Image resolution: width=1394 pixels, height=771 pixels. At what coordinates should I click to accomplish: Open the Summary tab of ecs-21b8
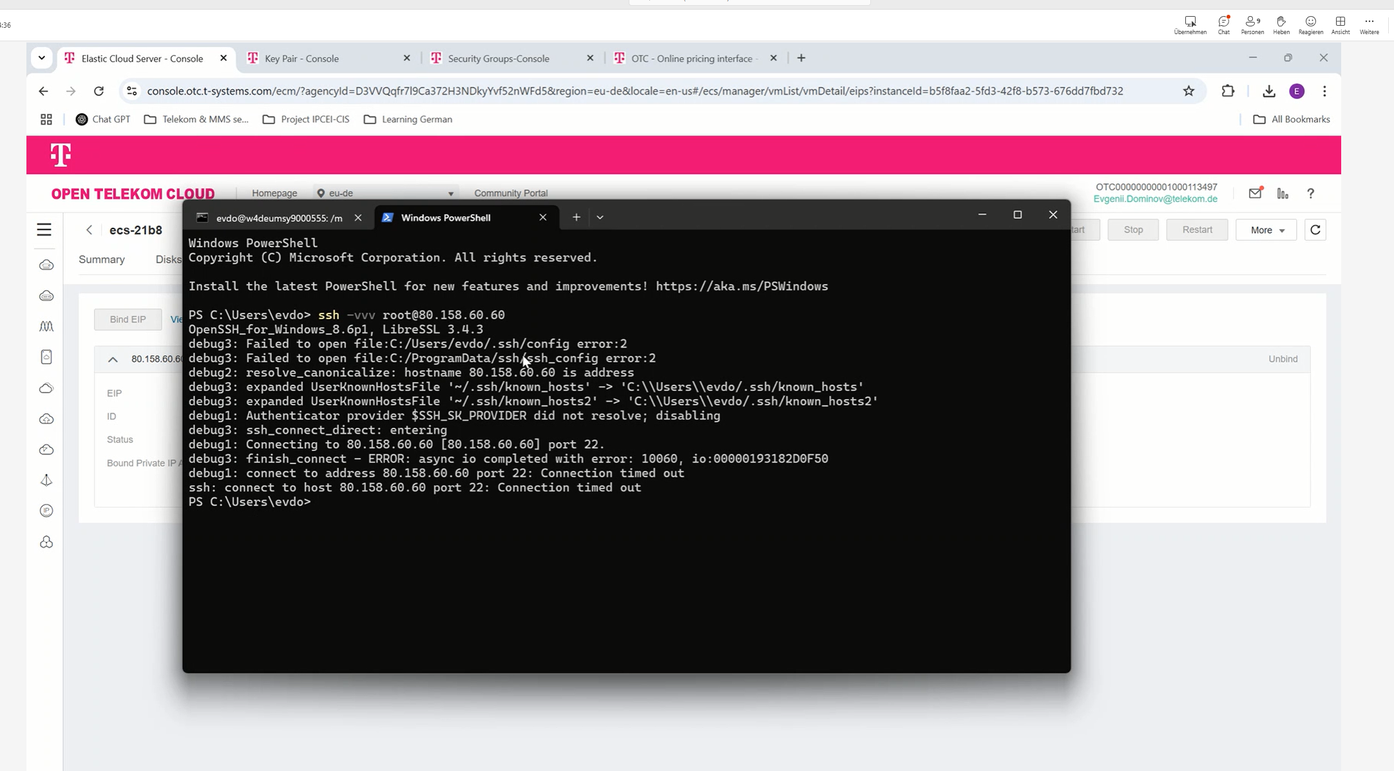tap(102, 259)
